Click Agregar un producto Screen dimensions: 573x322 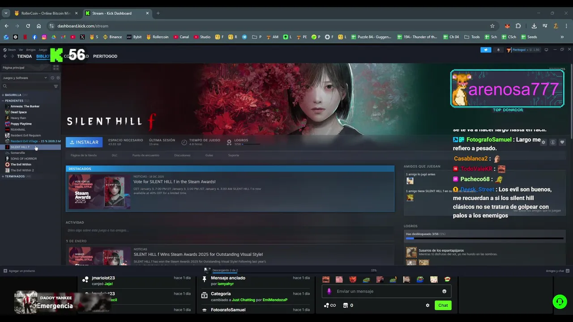click(x=19, y=271)
